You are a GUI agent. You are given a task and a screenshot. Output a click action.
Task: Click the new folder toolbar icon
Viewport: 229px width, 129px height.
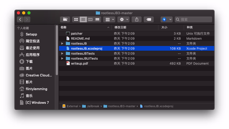click(x=65, y=19)
